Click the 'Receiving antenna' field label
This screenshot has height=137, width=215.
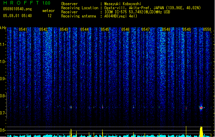79,16
